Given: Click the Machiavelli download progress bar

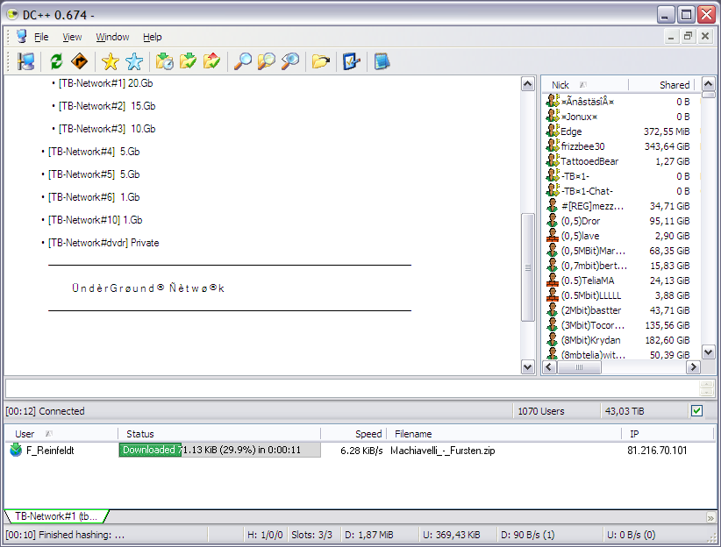Looking at the screenshot, I should click(219, 451).
